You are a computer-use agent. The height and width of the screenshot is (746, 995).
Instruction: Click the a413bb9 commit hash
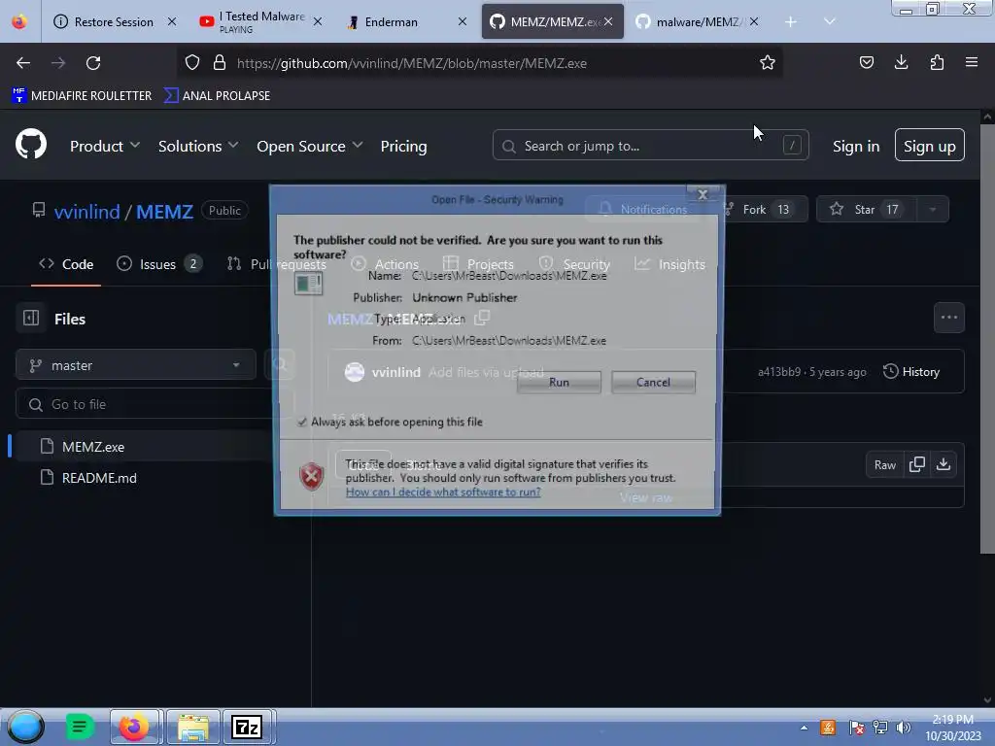tap(779, 372)
